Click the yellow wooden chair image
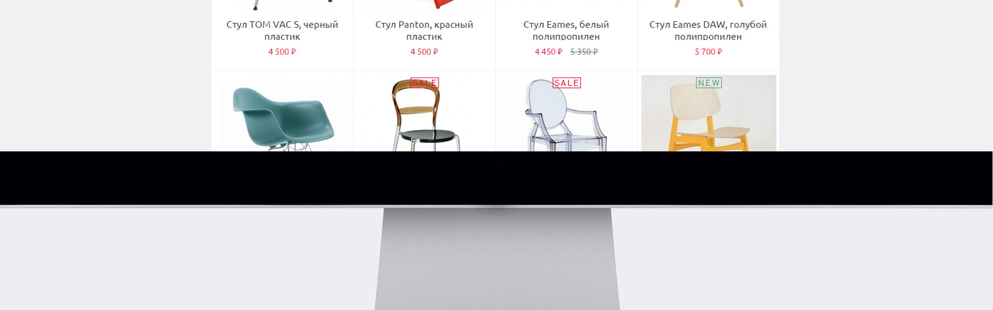Viewport: 993px width, 310px height. point(709,114)
